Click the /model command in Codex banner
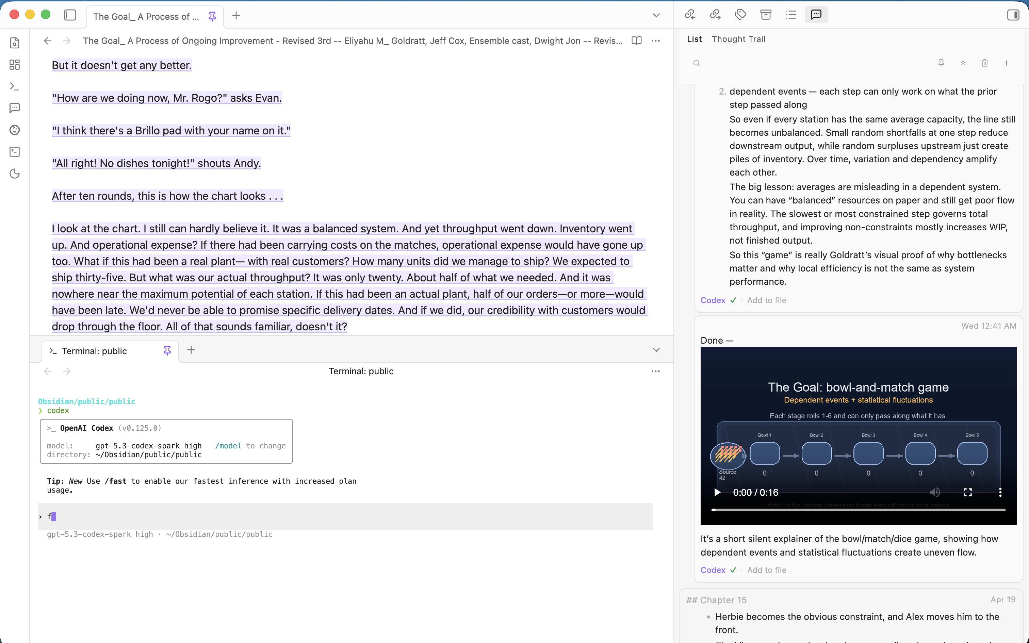This screenshot has height=643, width=1029. 228,446
